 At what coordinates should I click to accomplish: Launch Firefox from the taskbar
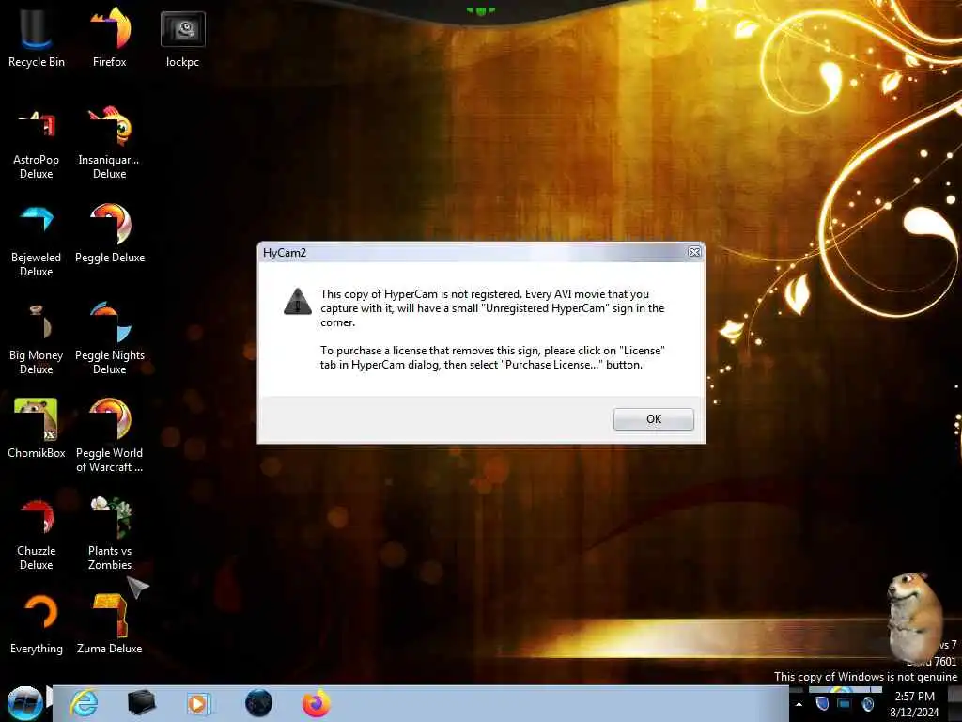click(x=316, y=703)
